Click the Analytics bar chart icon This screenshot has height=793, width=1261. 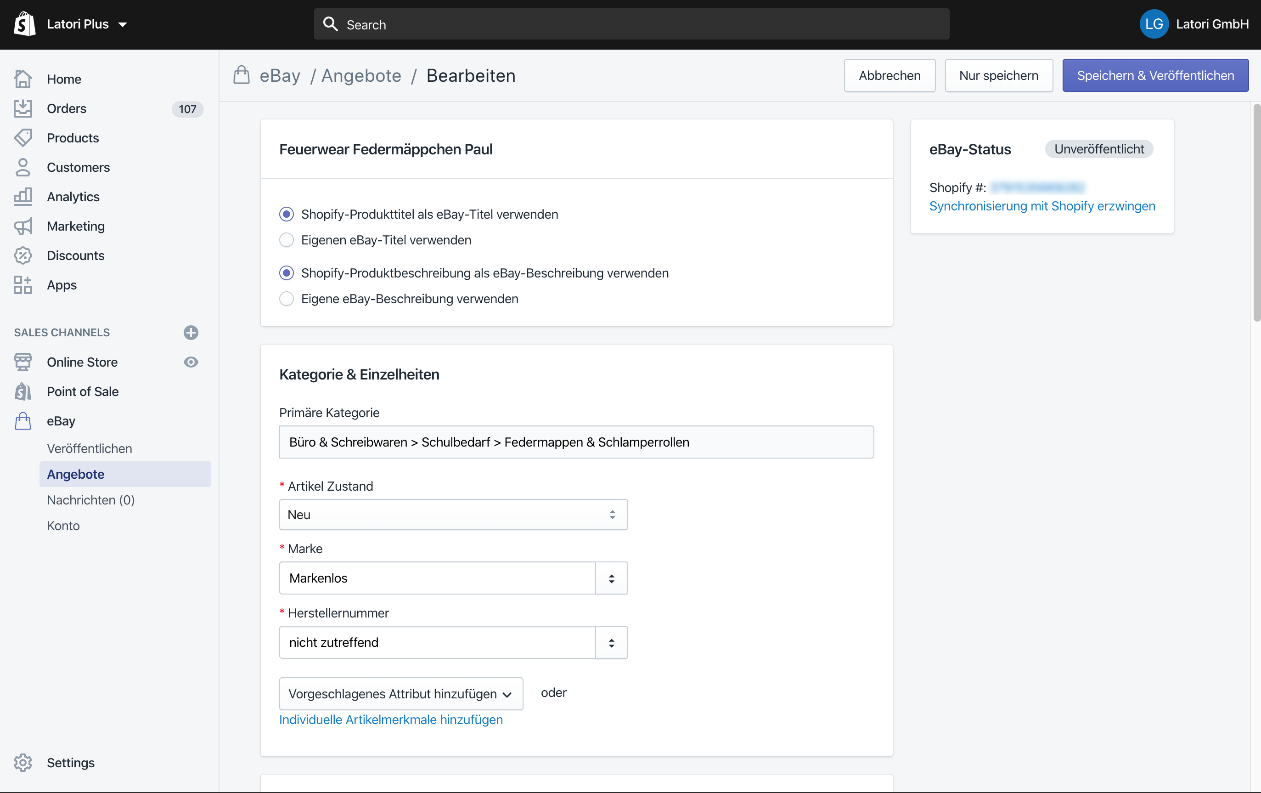point(23,197)
